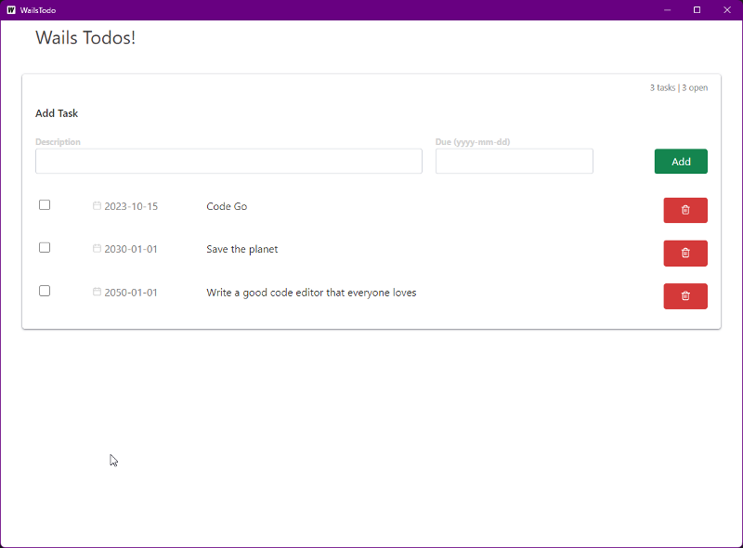
Task: Click the green Add button
Action: pos(681,161)
